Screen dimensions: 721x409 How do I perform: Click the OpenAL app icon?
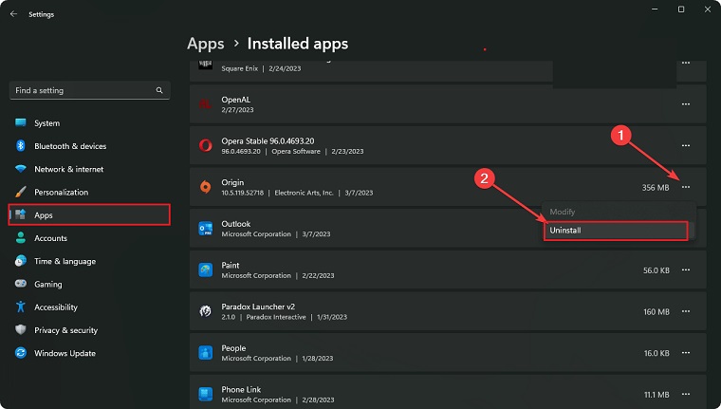[205, 103]
